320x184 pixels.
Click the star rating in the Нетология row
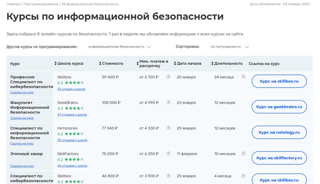point(74,134)
